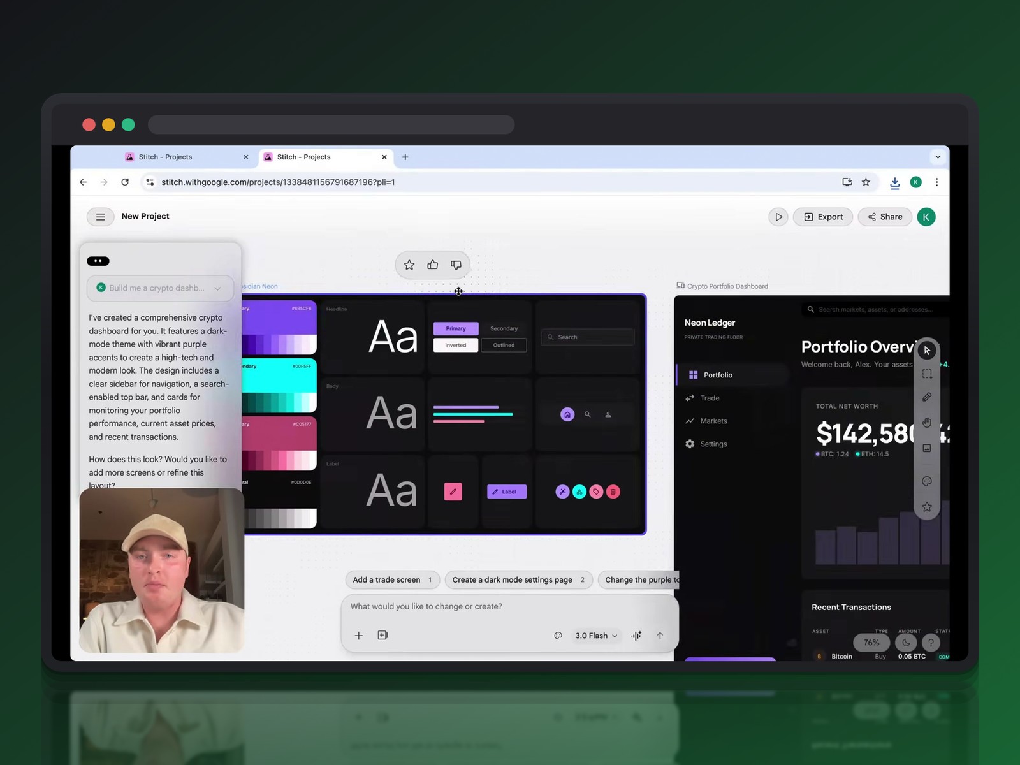1020x765 pixels.
Task: Click the voice input waveform icon
Action: (636, 636)
